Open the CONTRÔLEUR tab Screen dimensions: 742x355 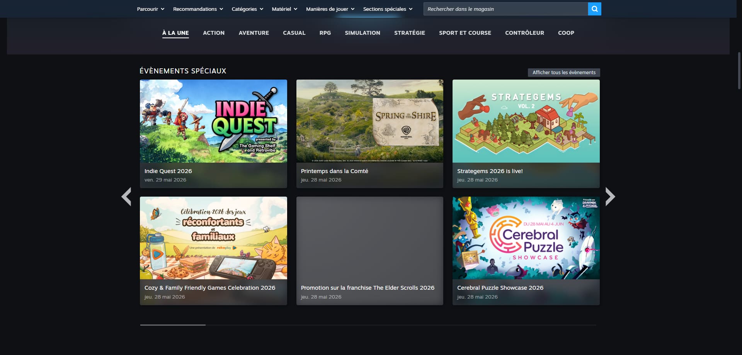coord(524,33)
